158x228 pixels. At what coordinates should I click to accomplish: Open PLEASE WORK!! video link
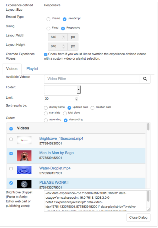[54, 183]
